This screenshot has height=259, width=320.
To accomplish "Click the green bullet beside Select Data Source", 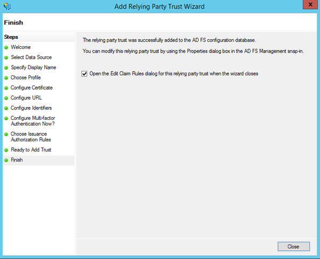I will pyautogui.click(x=6, y=57).
